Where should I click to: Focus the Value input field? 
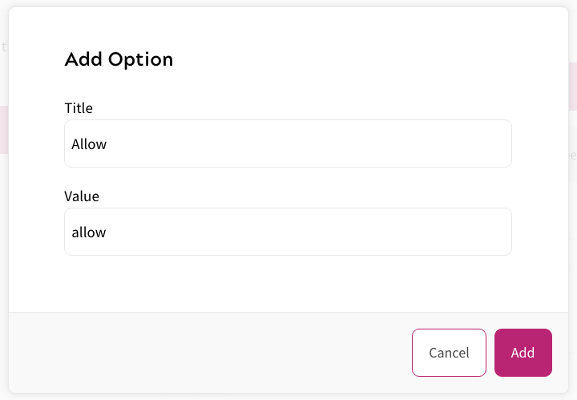[x=288, y=232]
